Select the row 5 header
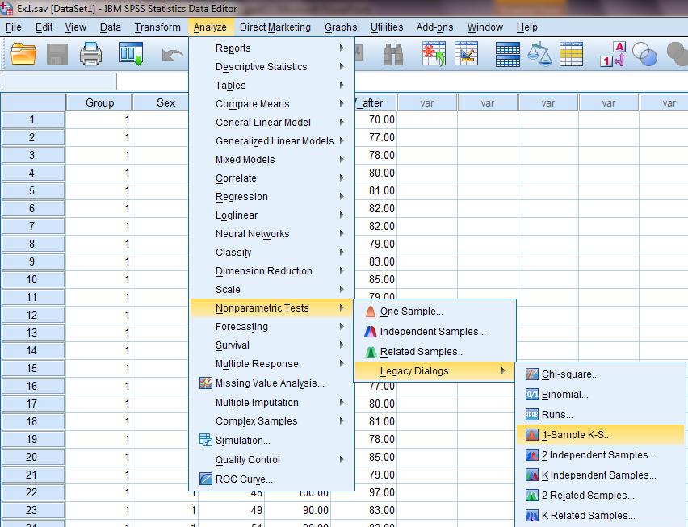The height and width of the screenshot is (527, 688). pos(33,190)
